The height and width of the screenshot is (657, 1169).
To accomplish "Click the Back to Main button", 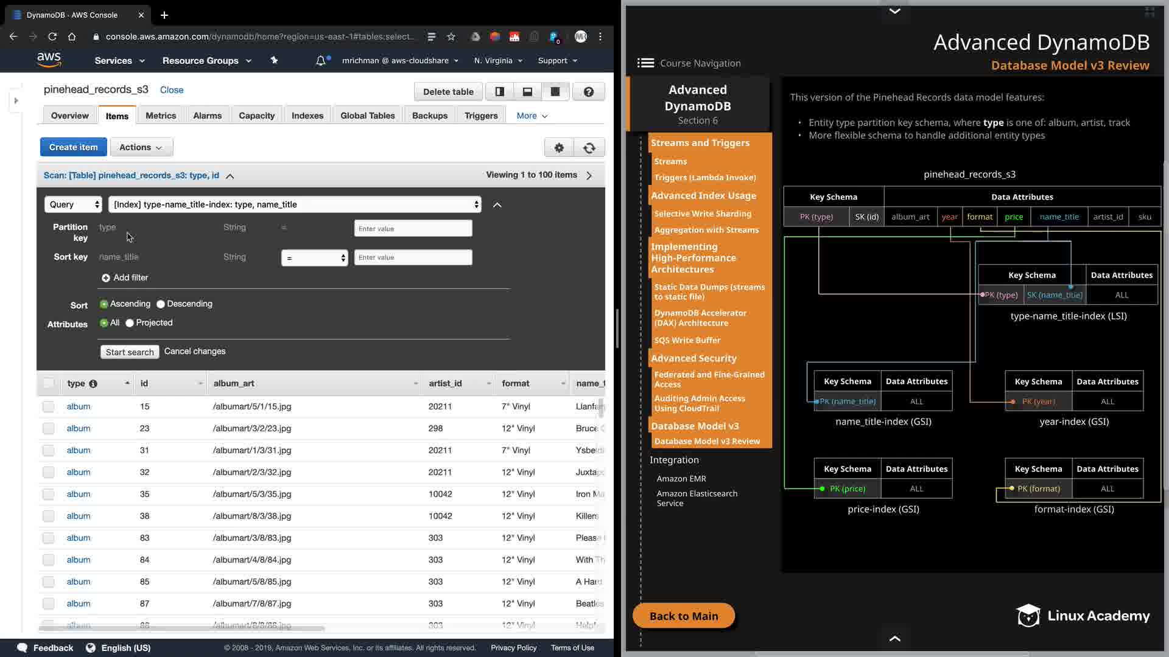I will coord(684,616).
